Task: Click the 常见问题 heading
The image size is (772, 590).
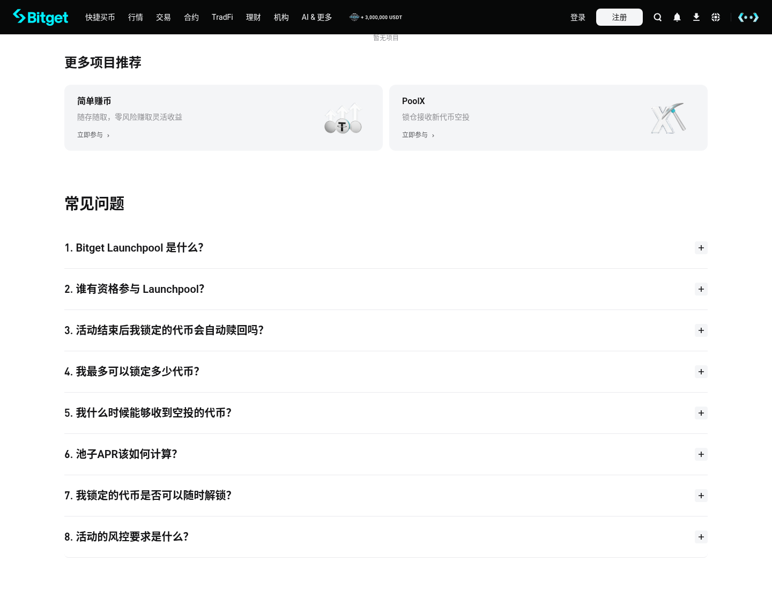Action: pos(94,204)
